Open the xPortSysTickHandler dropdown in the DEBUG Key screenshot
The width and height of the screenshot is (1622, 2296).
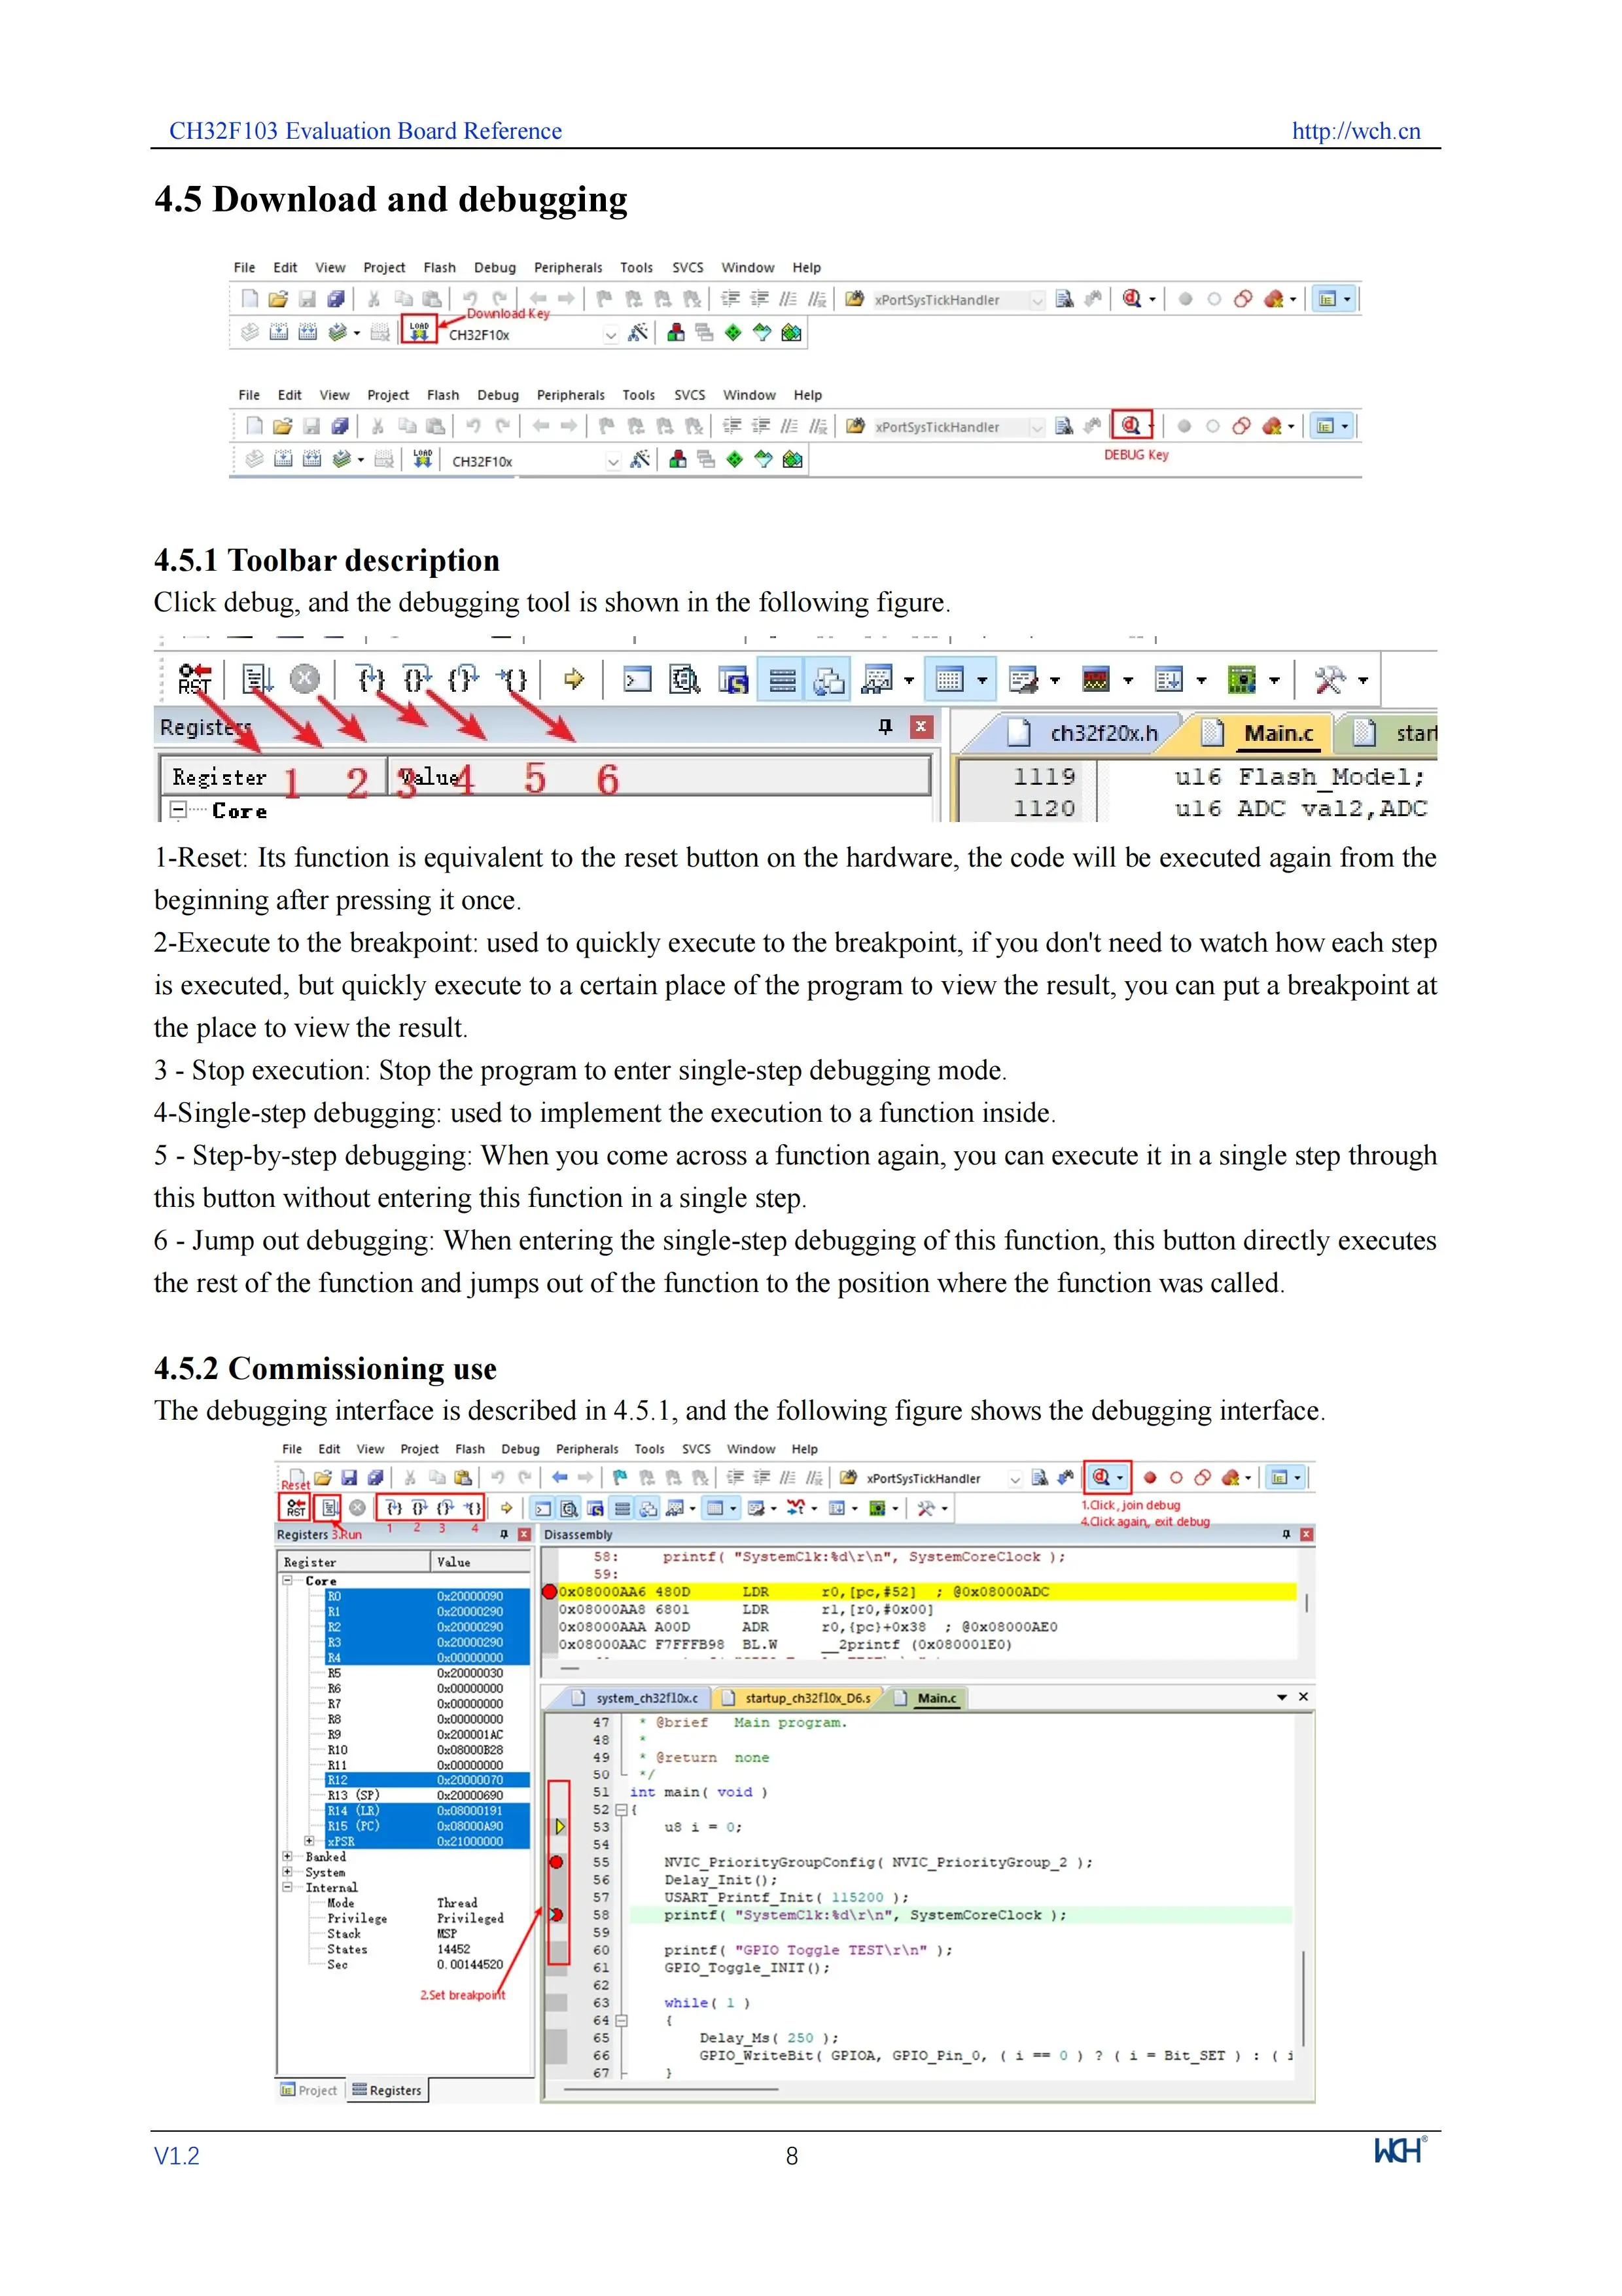(1036, 427)
